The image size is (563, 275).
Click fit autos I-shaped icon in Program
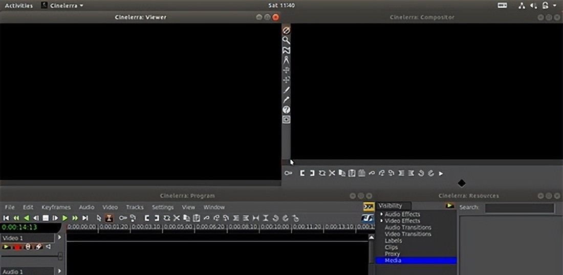coord(266,218)
